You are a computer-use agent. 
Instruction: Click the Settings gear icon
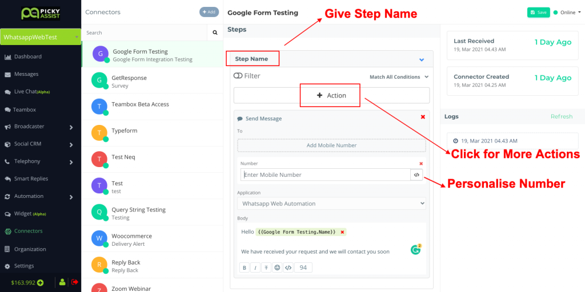[x=7, y=266]
